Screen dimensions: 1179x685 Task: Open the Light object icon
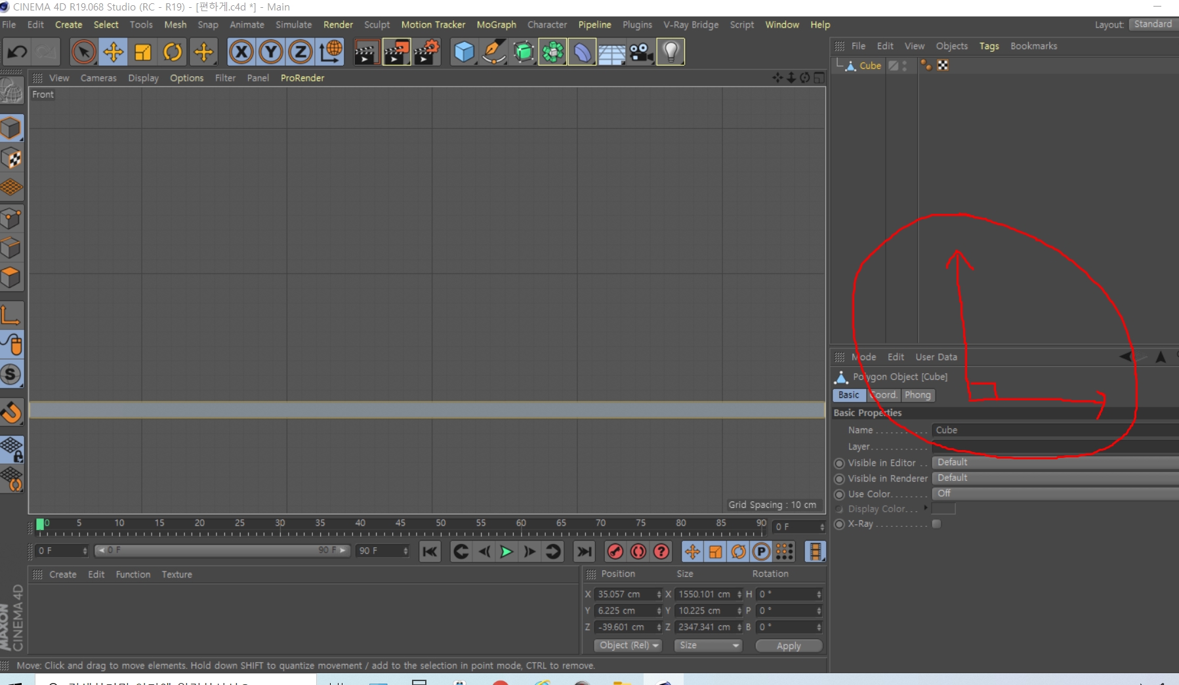pyautogui.click(x=671, y=52)
